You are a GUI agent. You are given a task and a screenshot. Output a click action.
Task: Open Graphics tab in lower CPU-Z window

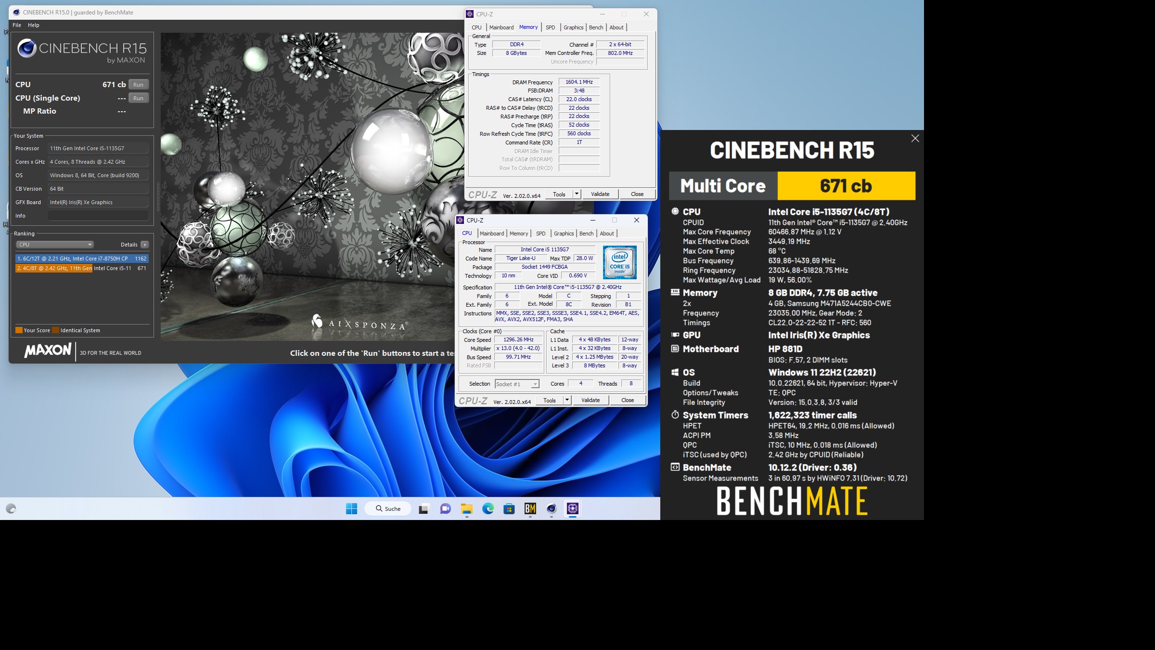point(564,234)
